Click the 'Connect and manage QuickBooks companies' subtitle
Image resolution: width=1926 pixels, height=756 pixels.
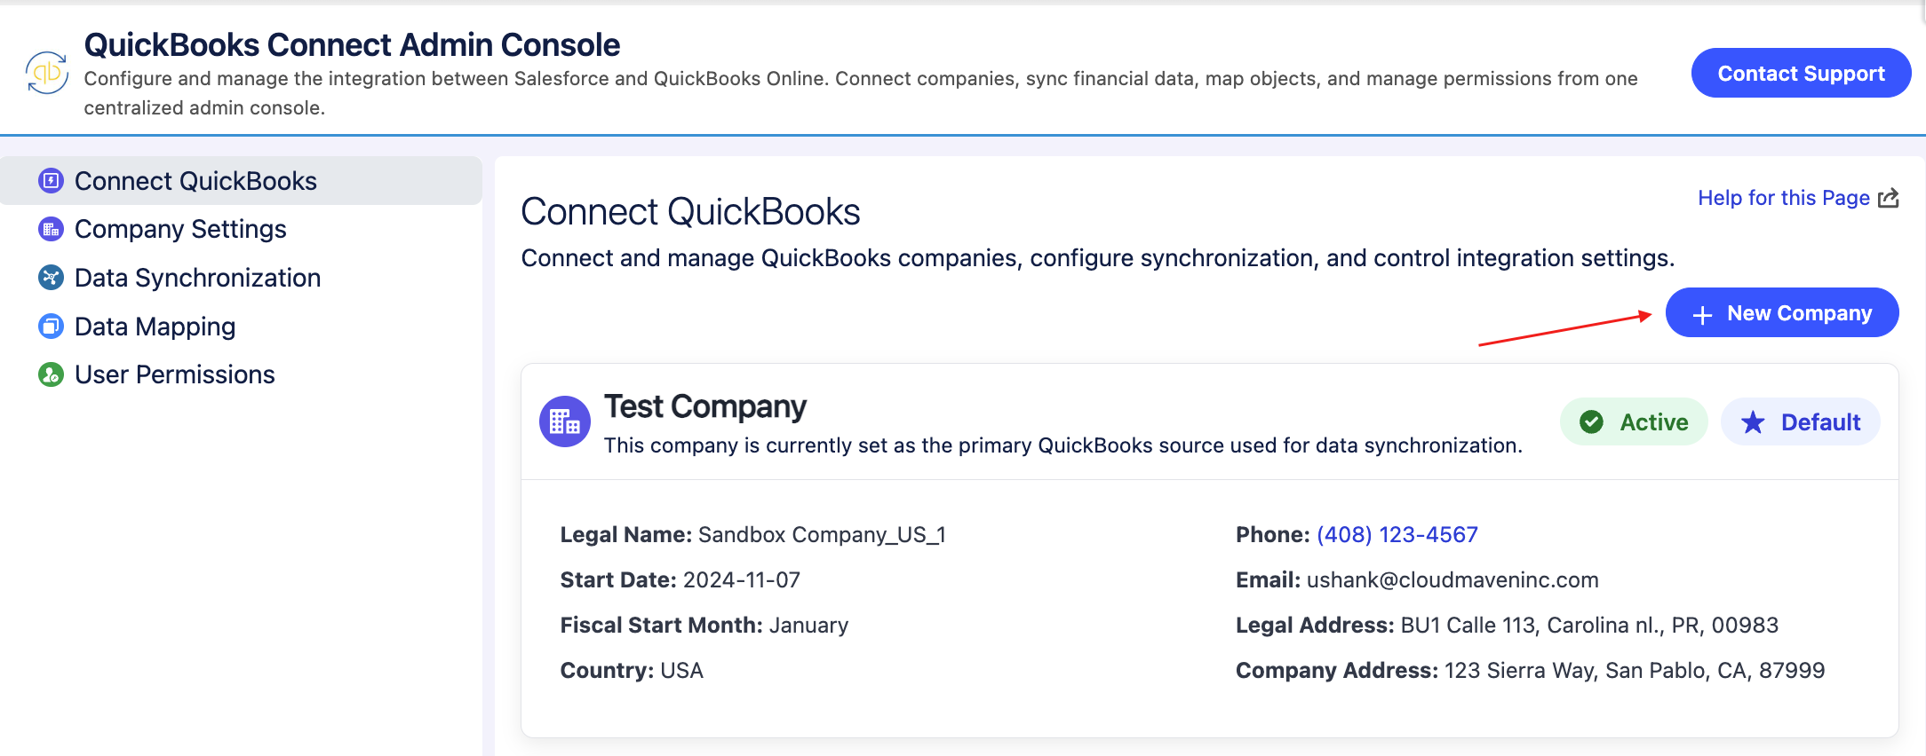tap(1098, 257)
